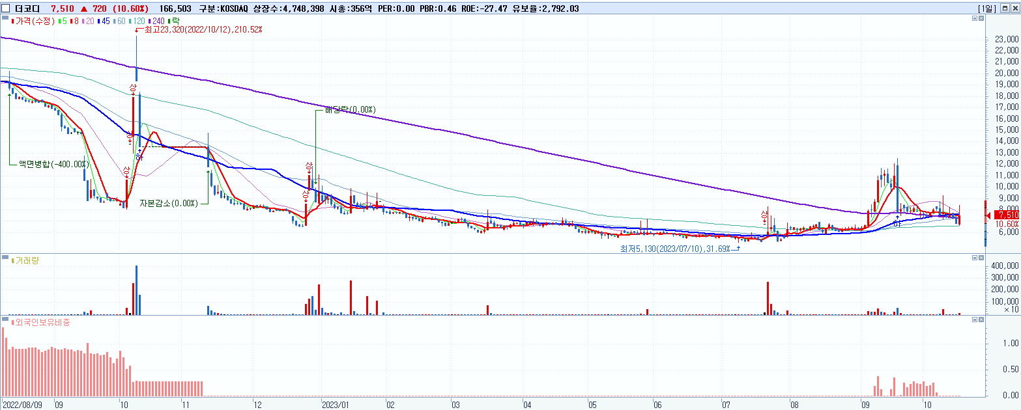Tick the checkbox beside 더코디 stock name

pos(7,8)
